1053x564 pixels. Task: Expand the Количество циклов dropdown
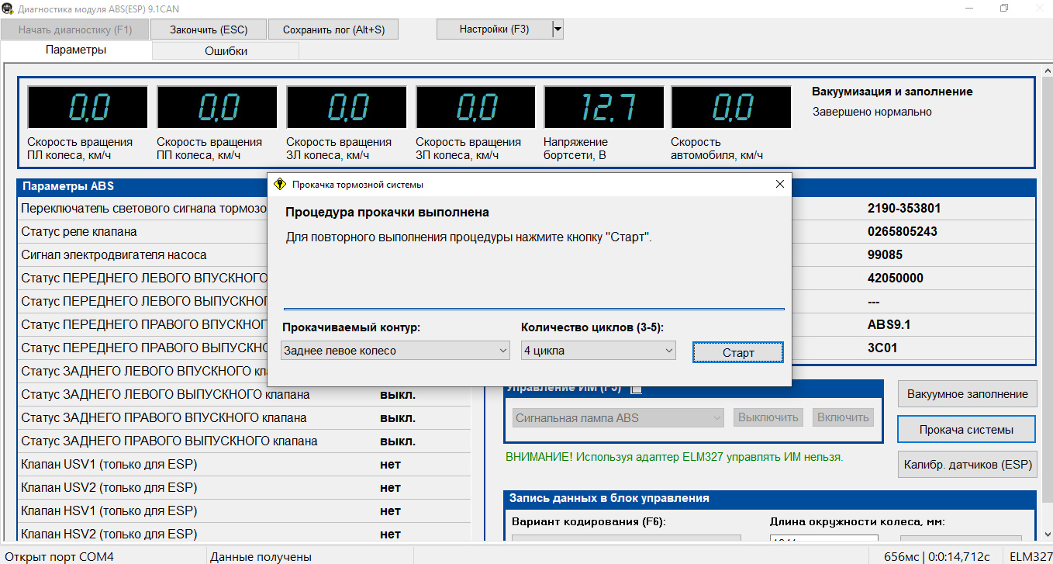pyautogui.click(x=598, y=351)
